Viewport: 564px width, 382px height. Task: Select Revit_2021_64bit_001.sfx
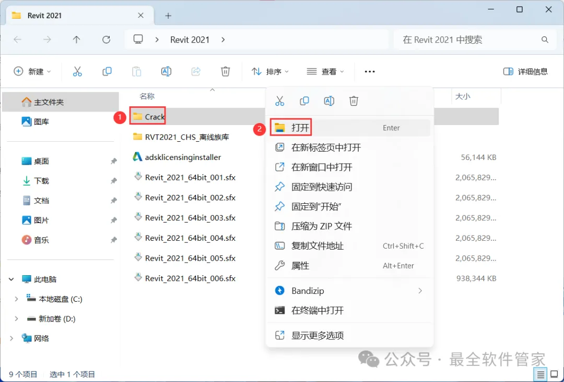(x=185, y=177)
